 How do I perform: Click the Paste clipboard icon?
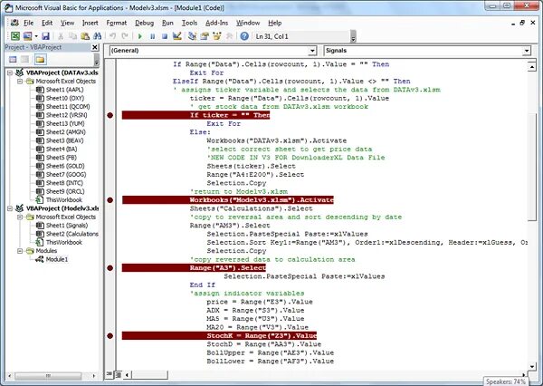tap(85, 36)
